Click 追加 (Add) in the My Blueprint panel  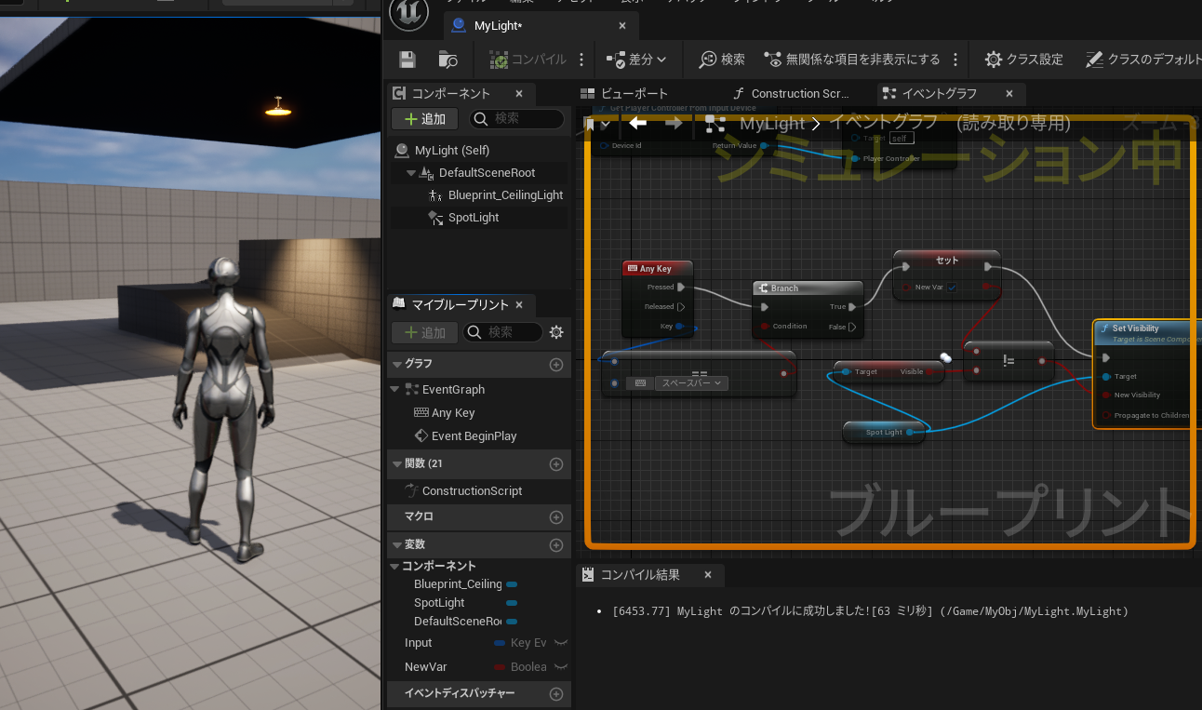point(423,332)
